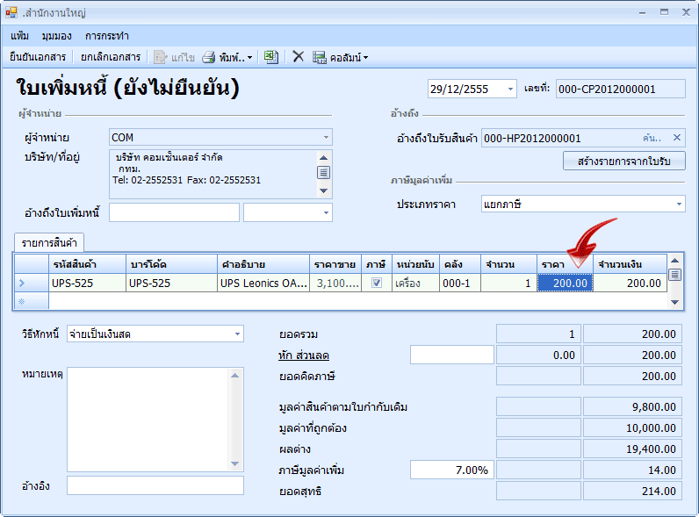This screenshot has height=517, width=699.
Task: Click ยืนยันเอกสาร to confirm document
Action: [x=38, y=57]
